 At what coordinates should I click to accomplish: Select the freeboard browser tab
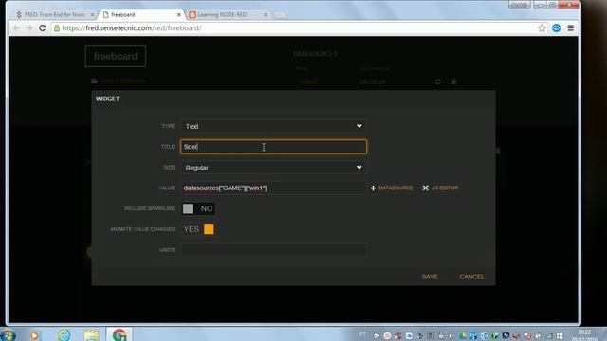coord(141,15)
